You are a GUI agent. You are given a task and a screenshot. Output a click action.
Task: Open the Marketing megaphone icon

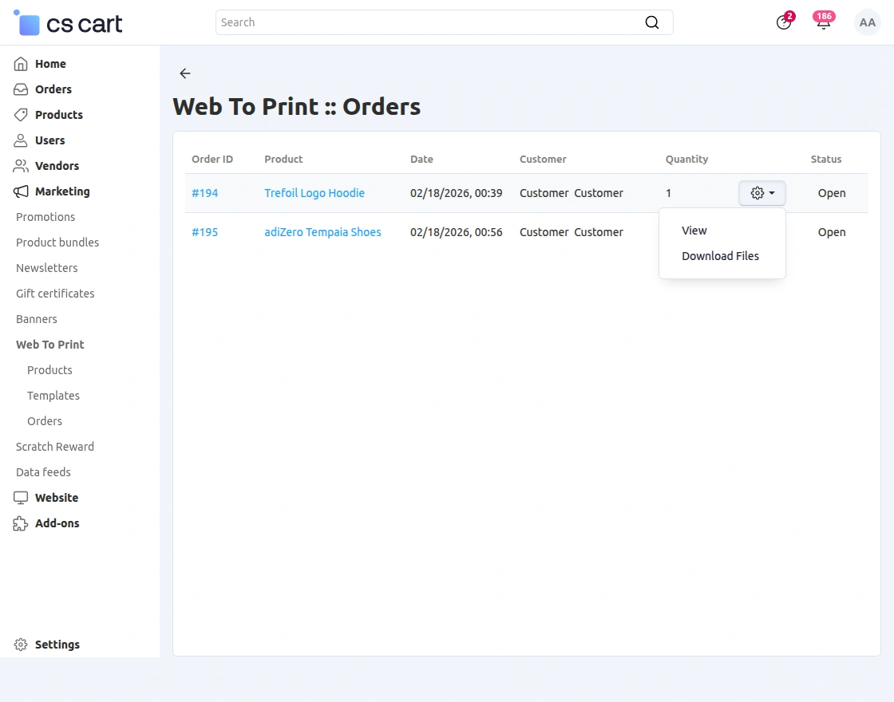coord(20,191)
